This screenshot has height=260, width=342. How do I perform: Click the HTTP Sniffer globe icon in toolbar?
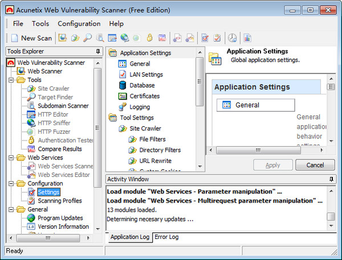124,38
